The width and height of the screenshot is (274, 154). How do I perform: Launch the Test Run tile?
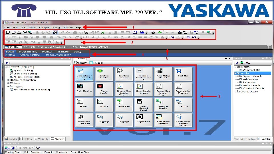pos(183,74)
